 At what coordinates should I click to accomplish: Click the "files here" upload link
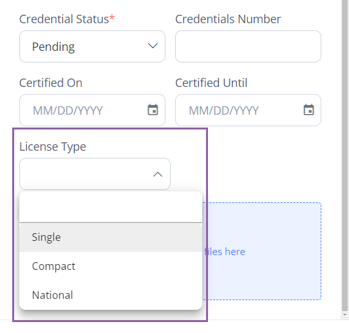[x=225, y=252]
